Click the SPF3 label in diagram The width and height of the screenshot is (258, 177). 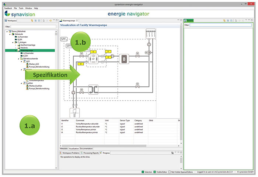[64, 39]
